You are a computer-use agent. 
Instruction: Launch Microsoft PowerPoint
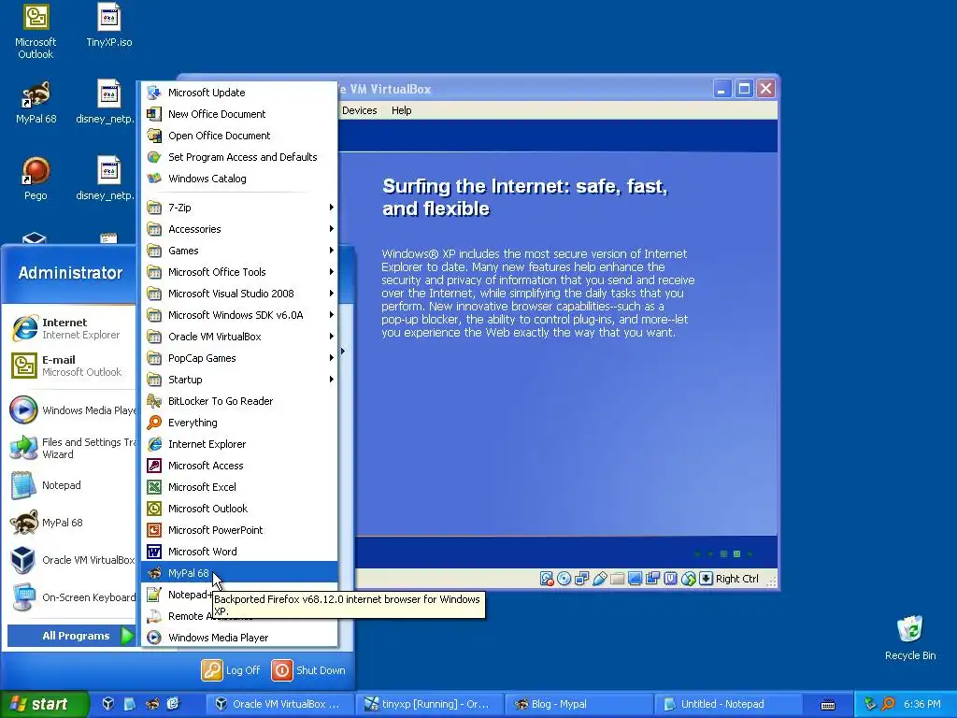240,530
